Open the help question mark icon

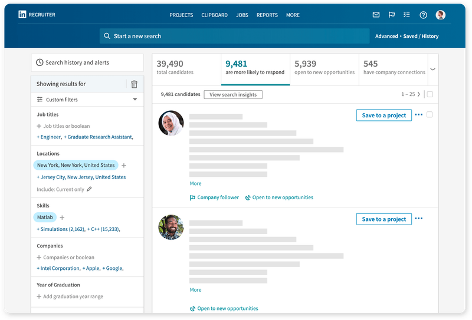423,15
